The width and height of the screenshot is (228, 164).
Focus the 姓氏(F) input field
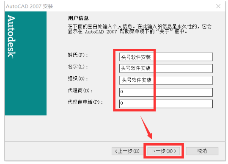pos(166,57)
